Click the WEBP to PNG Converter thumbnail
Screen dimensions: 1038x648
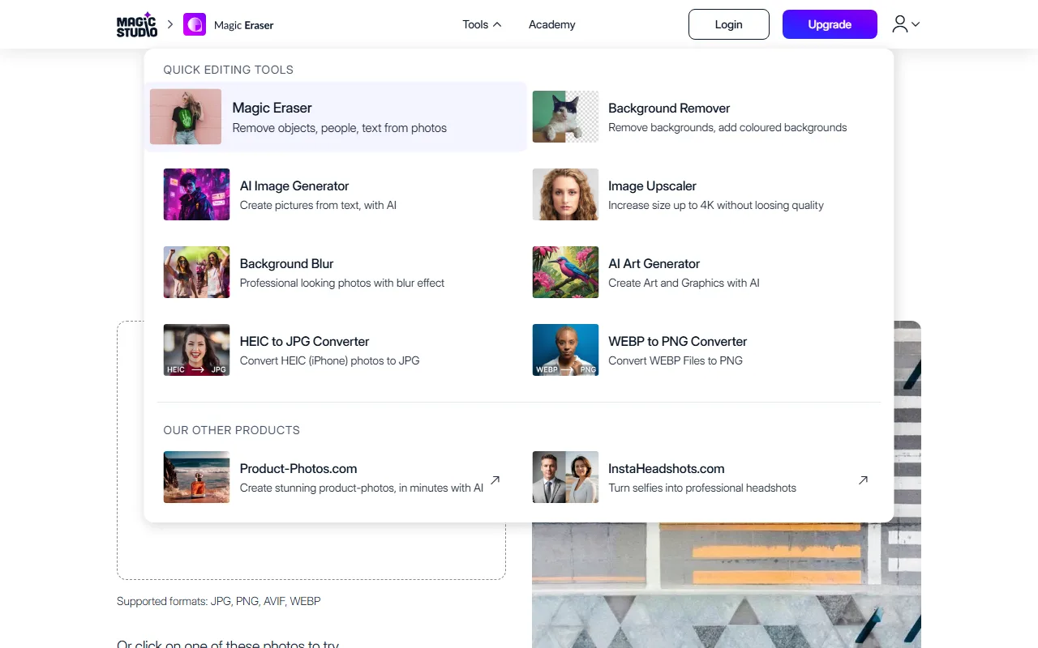565,350
